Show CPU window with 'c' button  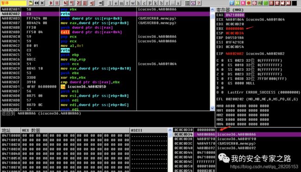[x=144, y=3]
